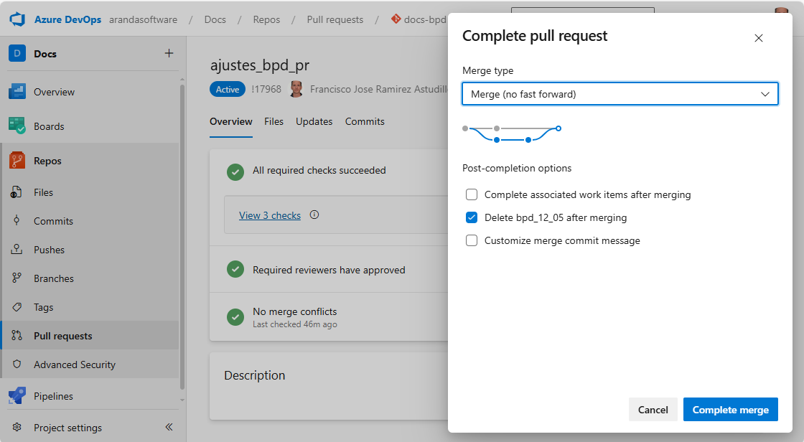
Task: Collapse the sidebar with double chevron
Action: click(169, 427)
